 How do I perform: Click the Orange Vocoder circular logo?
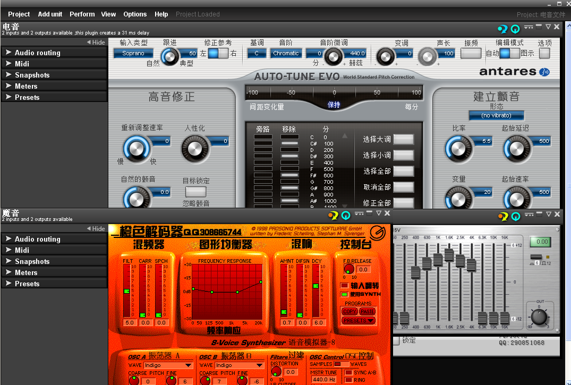tap(378, 233)
